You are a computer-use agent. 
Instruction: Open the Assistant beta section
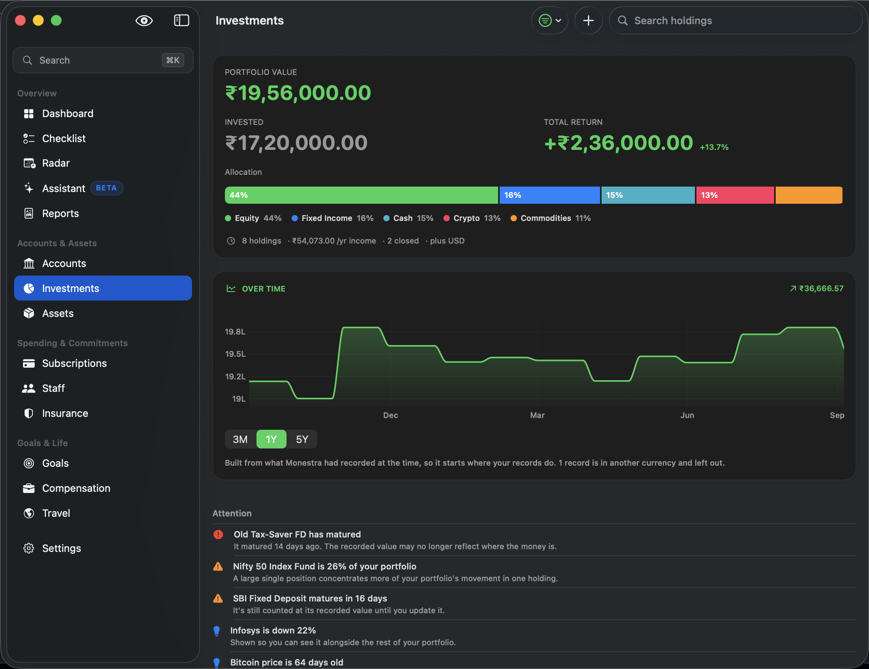tap(103, 188)
